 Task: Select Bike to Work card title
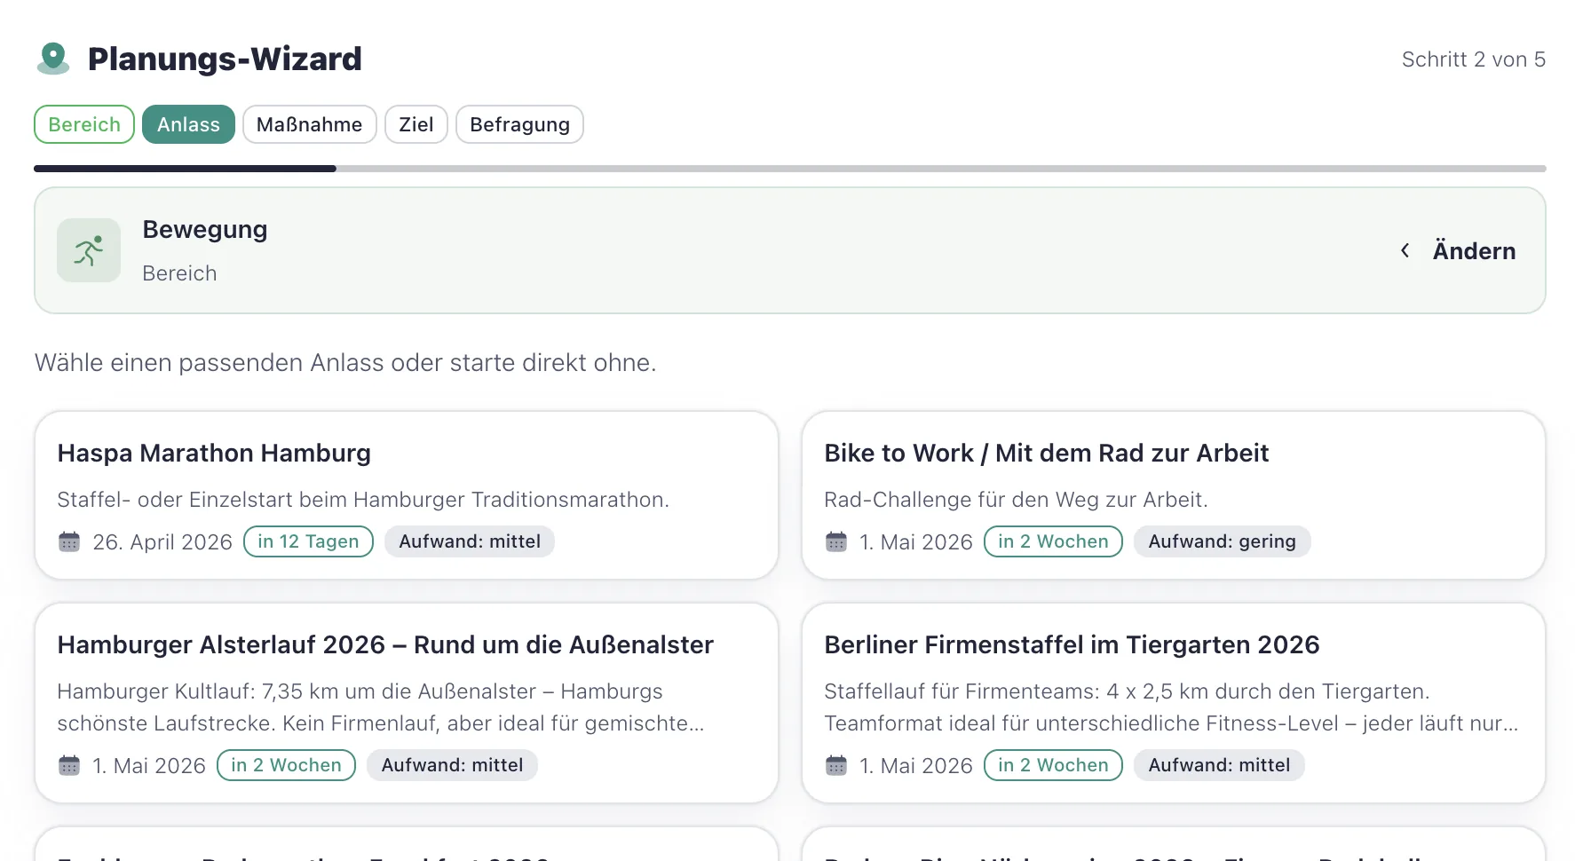(1046, 453)
